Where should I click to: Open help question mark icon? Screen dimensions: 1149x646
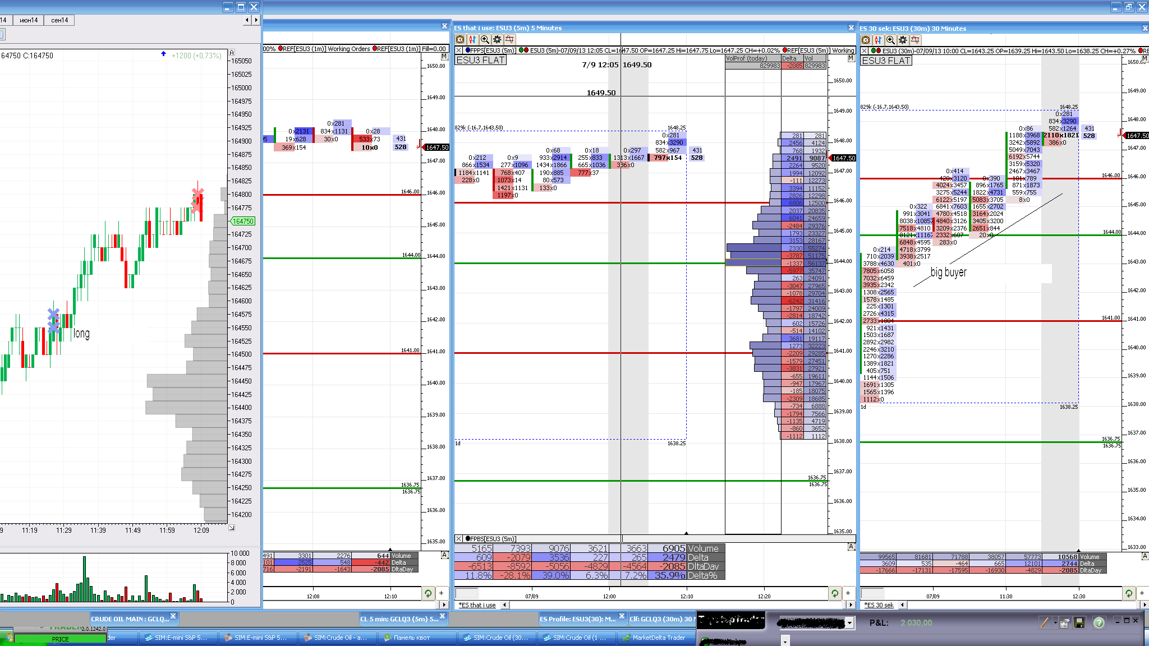pos(1099,622)
